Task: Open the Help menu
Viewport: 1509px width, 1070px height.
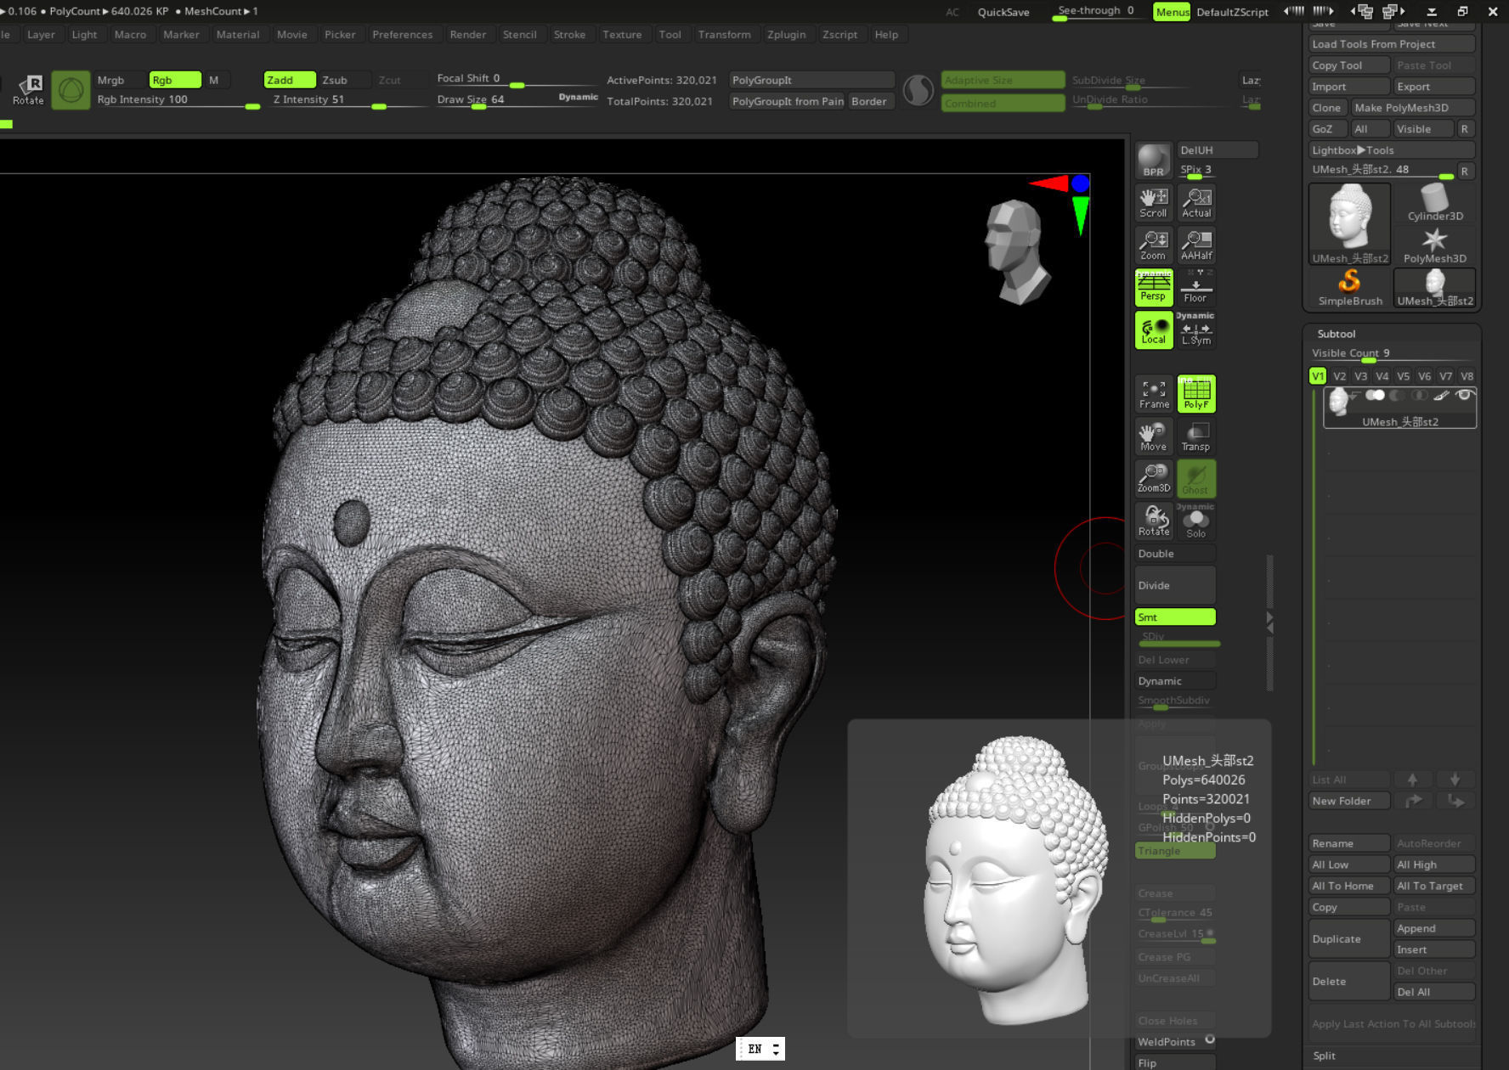Action: click(886, 35)
